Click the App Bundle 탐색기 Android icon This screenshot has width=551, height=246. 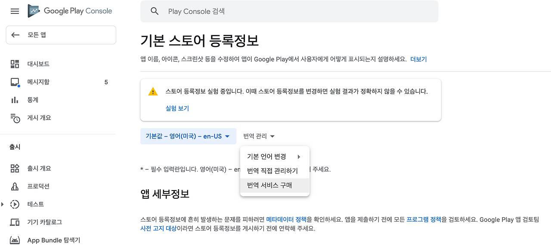15,240
